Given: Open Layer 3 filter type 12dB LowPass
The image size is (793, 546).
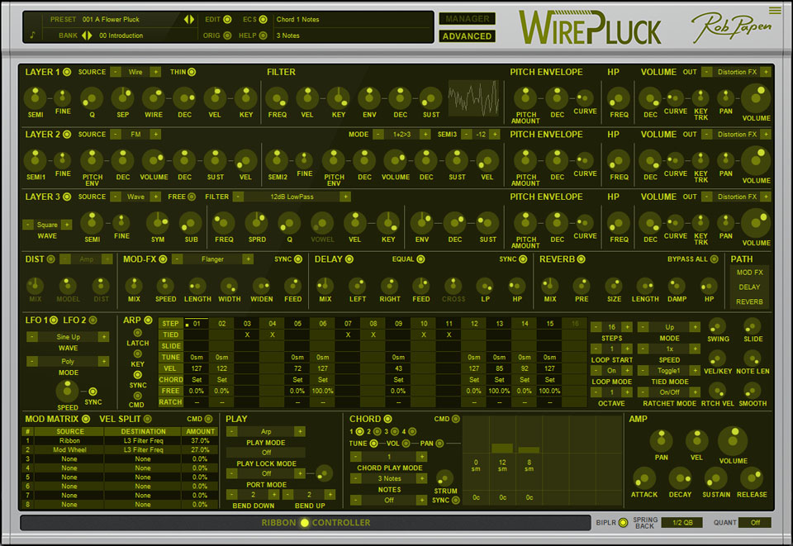Looking at the screenshot, I should click(292, 197).
